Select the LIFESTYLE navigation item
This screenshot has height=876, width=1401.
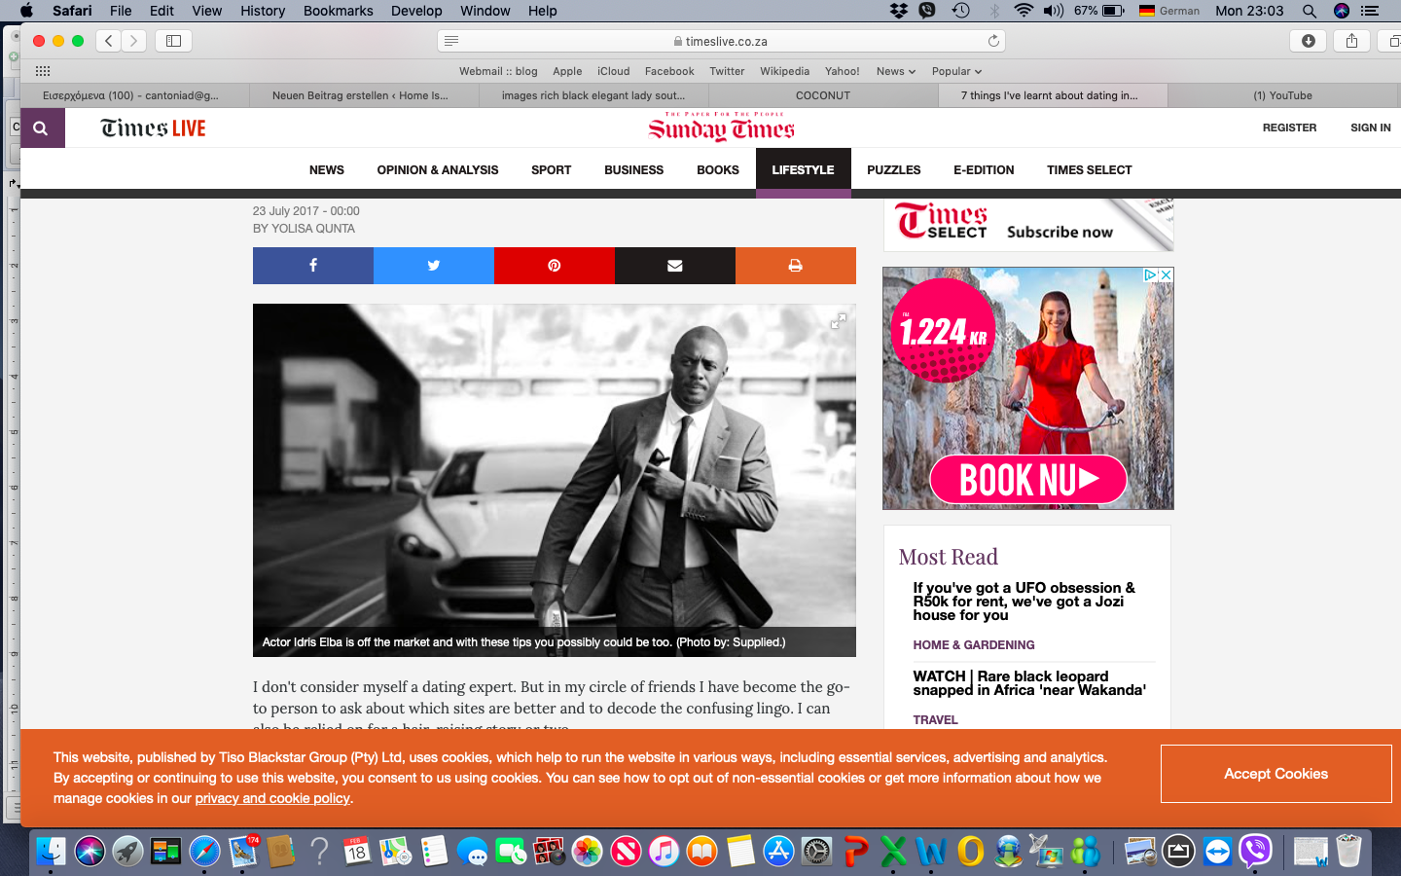(803, 169)
